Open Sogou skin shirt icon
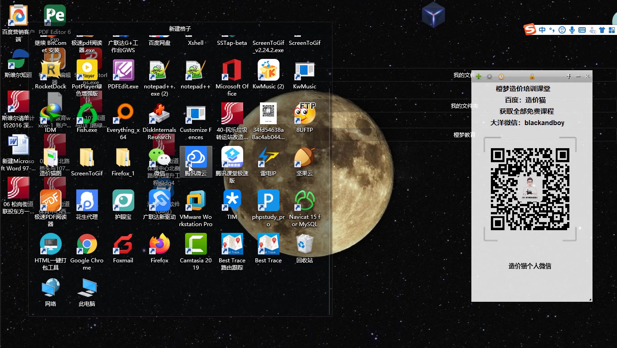The width and height of the screenshot is (617, 348). (602, 30)
